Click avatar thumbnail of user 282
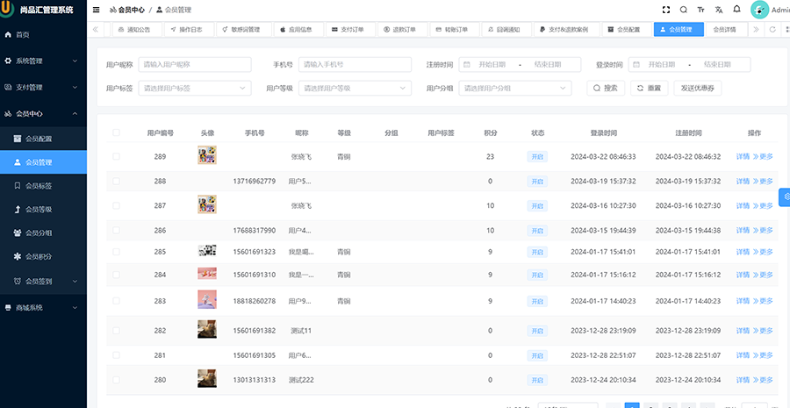Image resolution: width=790 pixels, height=408 pixels. (x=207, y=329)
